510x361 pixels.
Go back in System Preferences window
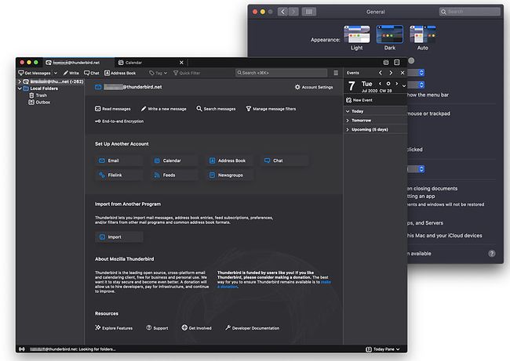[283, 12]
